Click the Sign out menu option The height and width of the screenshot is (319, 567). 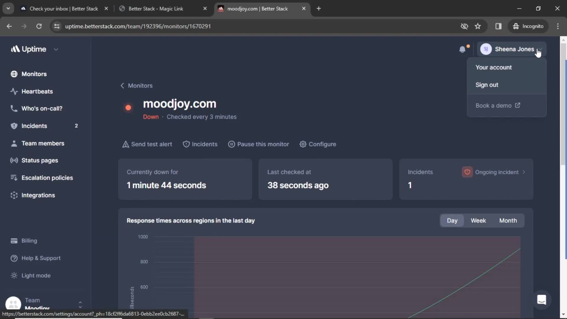coord(487,84)
